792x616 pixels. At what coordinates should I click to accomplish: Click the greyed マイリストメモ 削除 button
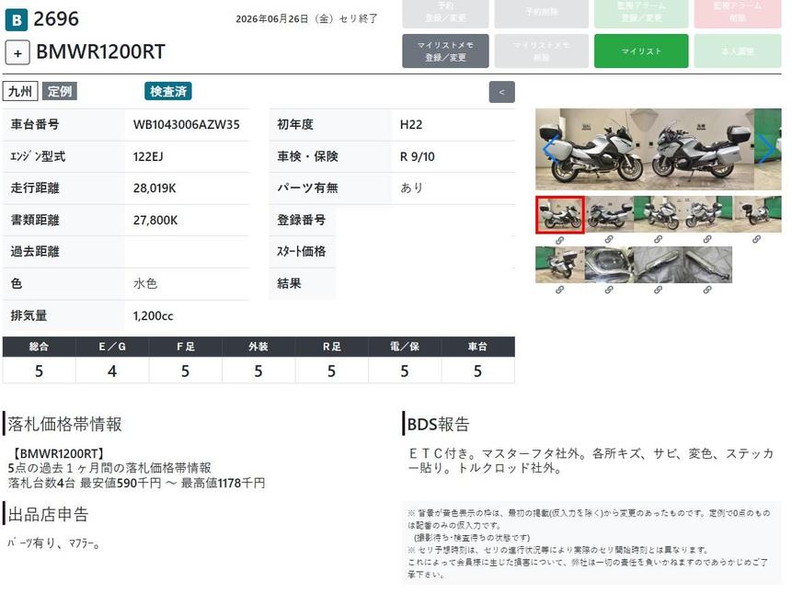541,51
